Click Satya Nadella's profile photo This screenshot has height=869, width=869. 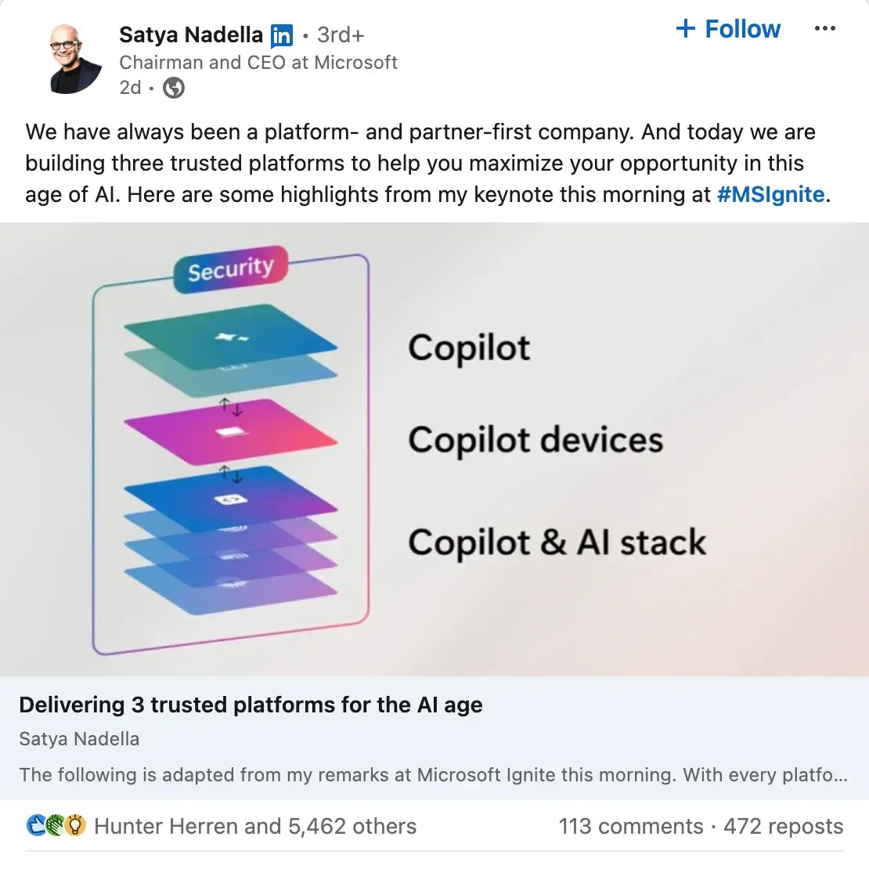(x=75, y=59)
